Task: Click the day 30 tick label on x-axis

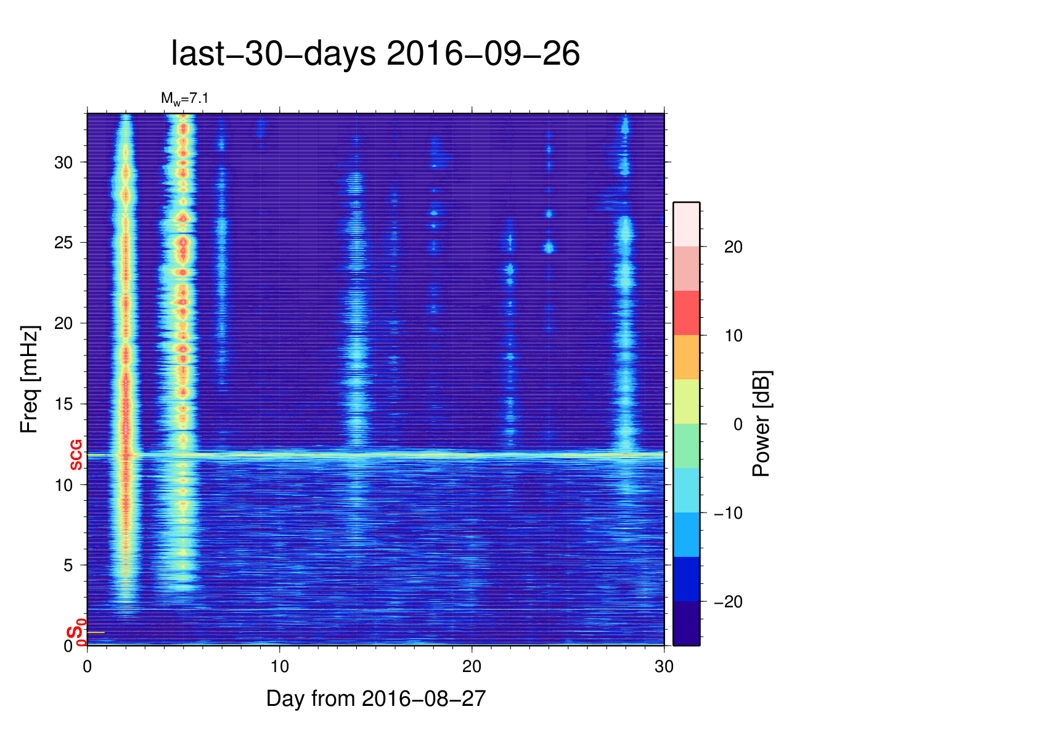Action: pyautogui.click(x=664, y=666)
